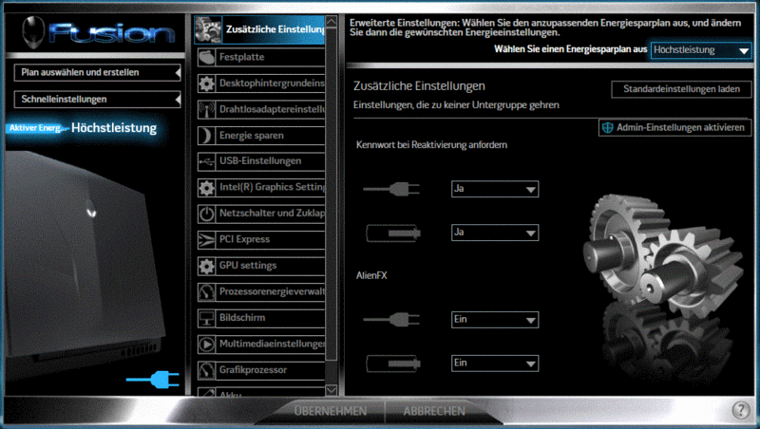
Task: Select the PCI Express category
Action: pyautogui.click(x=260, y=240)
